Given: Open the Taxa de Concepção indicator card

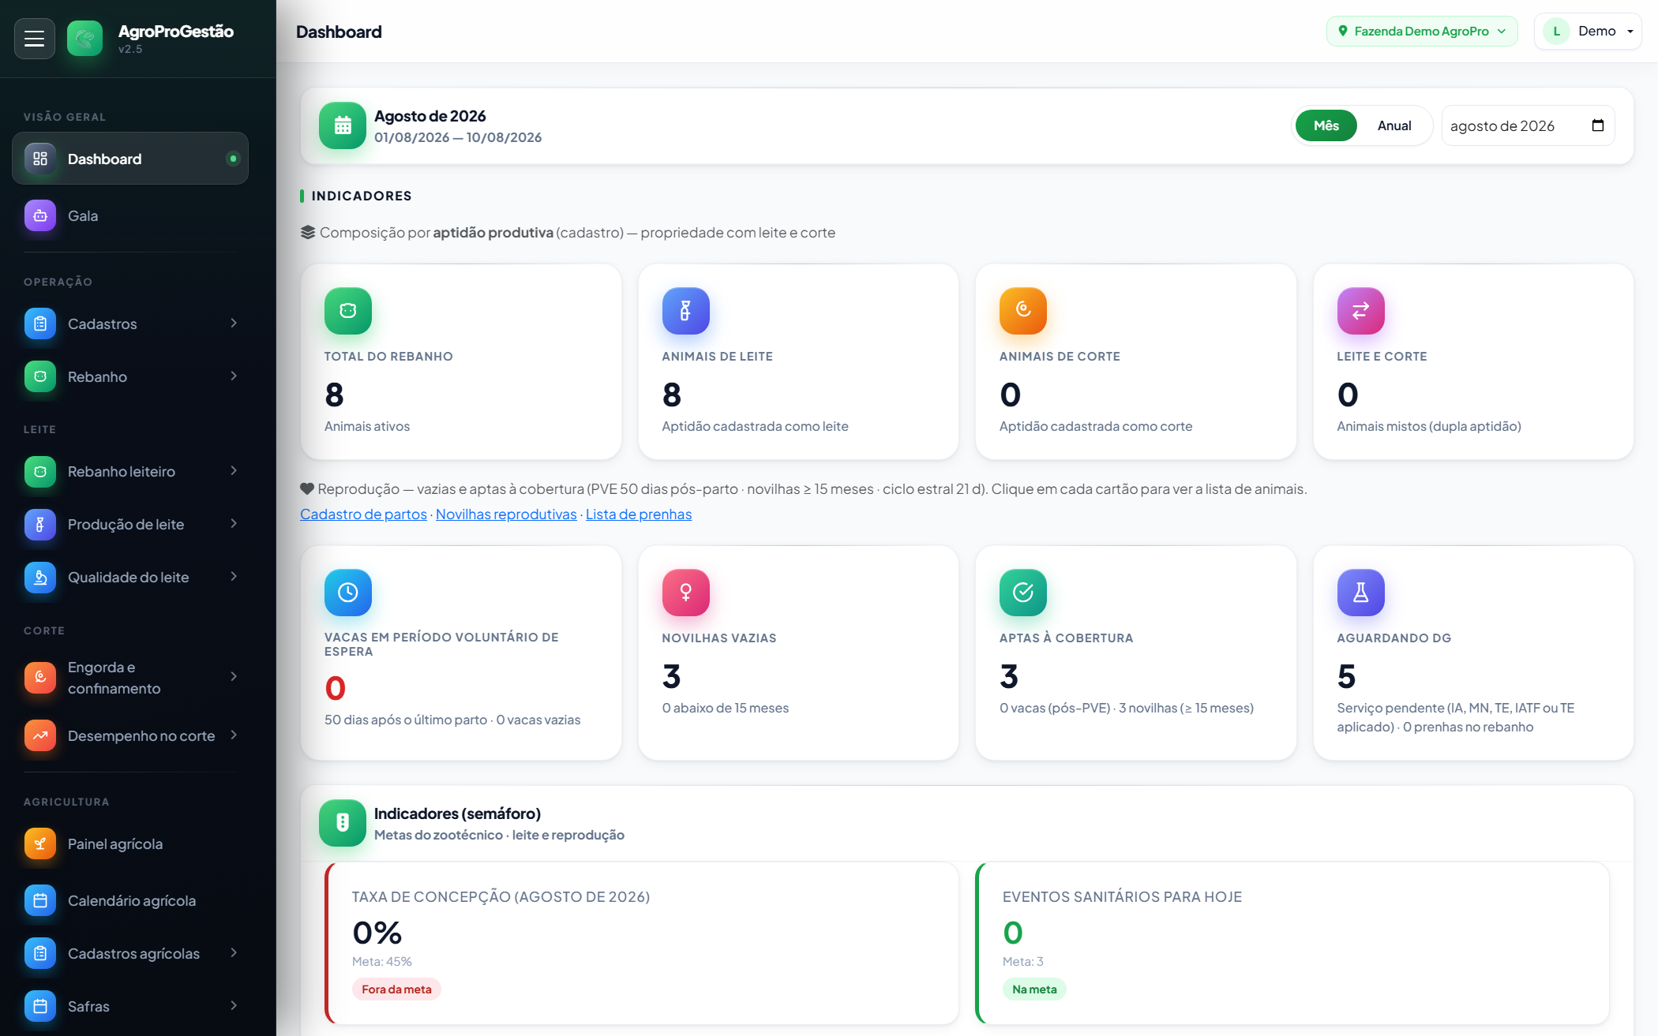Looking at the screenshot, I should pyautogui.click(x=642, y=944).
